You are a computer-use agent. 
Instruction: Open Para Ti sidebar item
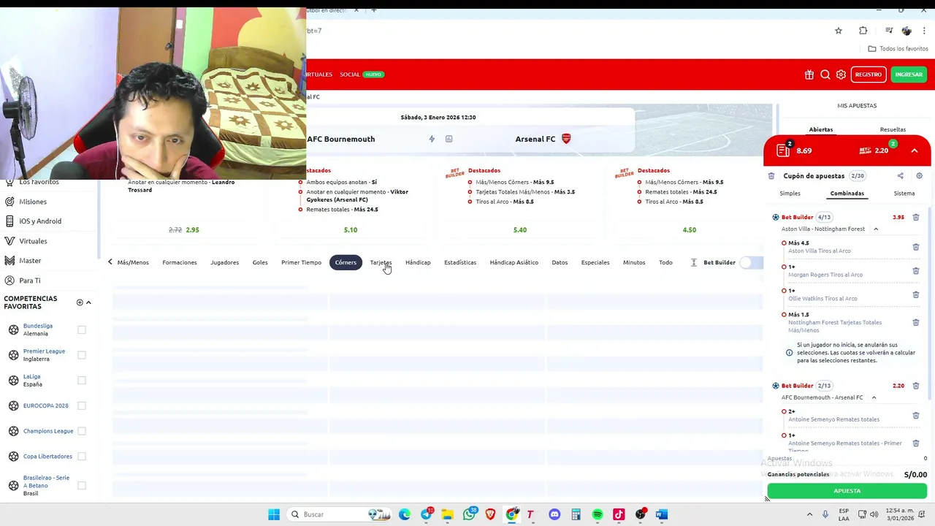30,281
